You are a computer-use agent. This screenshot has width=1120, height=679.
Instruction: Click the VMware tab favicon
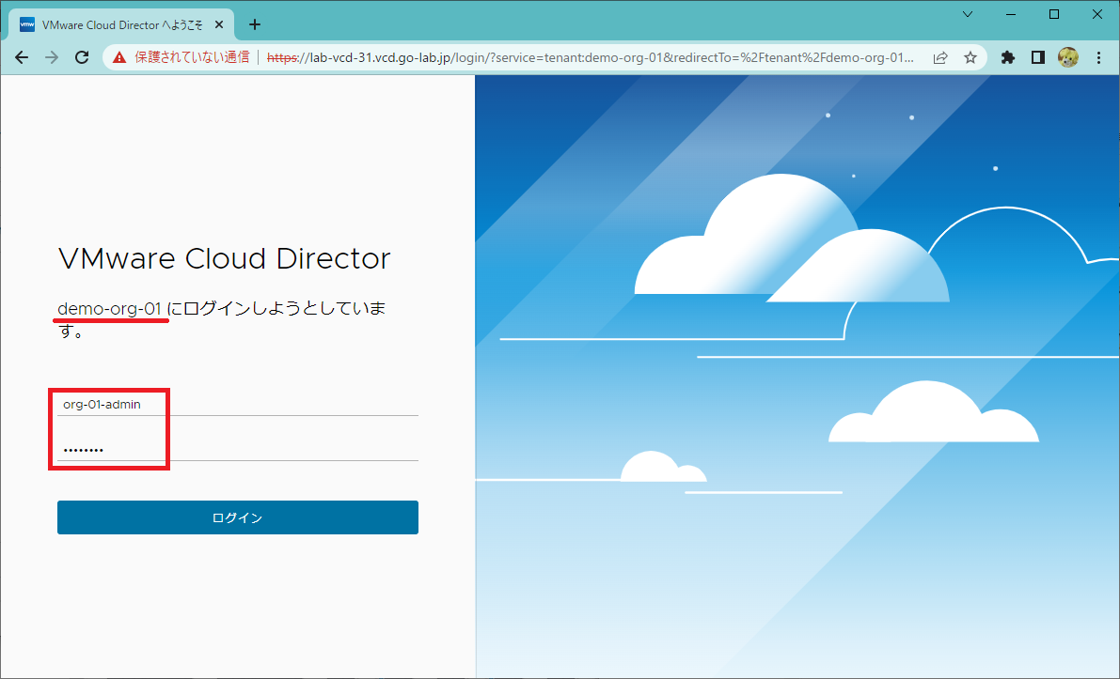point(27,25)
